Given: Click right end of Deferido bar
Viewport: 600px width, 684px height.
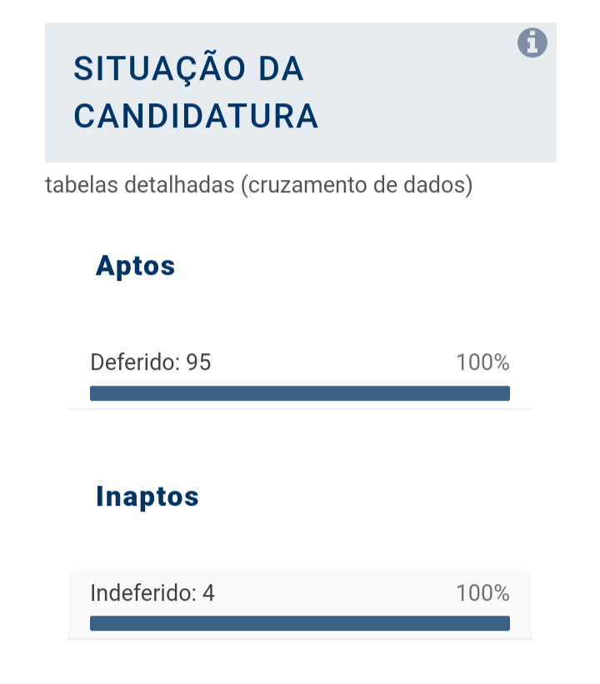Looking at the screenshot, I should click(x=505, y=393).
